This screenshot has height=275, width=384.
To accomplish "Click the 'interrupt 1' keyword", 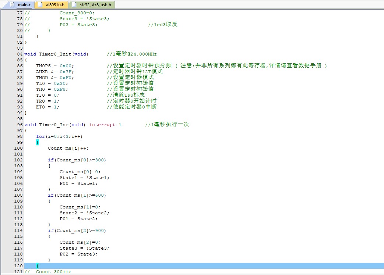I will click(105, 125).
